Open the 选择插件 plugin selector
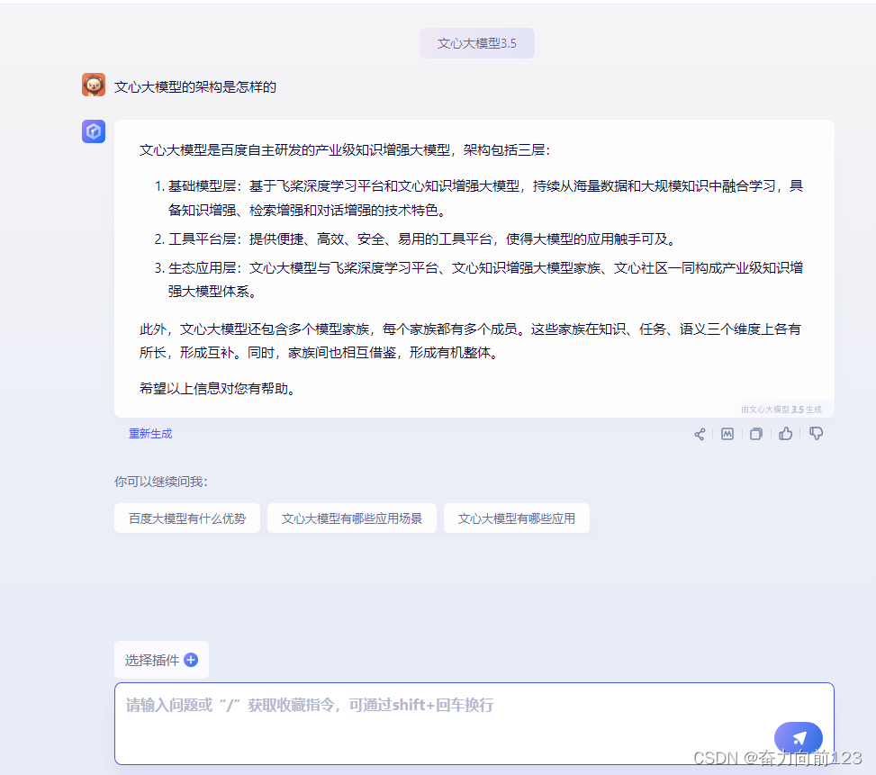 click(x=161, y=660)
